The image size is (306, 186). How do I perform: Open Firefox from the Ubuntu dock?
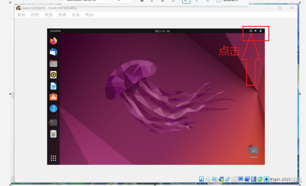click(x=53, y=41)
